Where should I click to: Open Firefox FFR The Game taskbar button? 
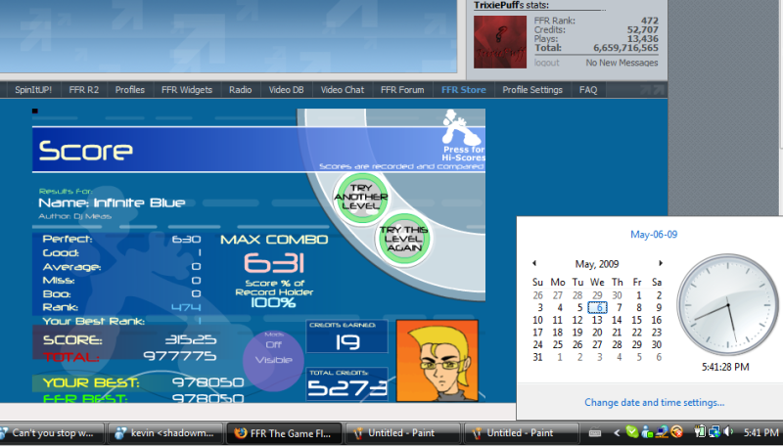coord(285,432)
